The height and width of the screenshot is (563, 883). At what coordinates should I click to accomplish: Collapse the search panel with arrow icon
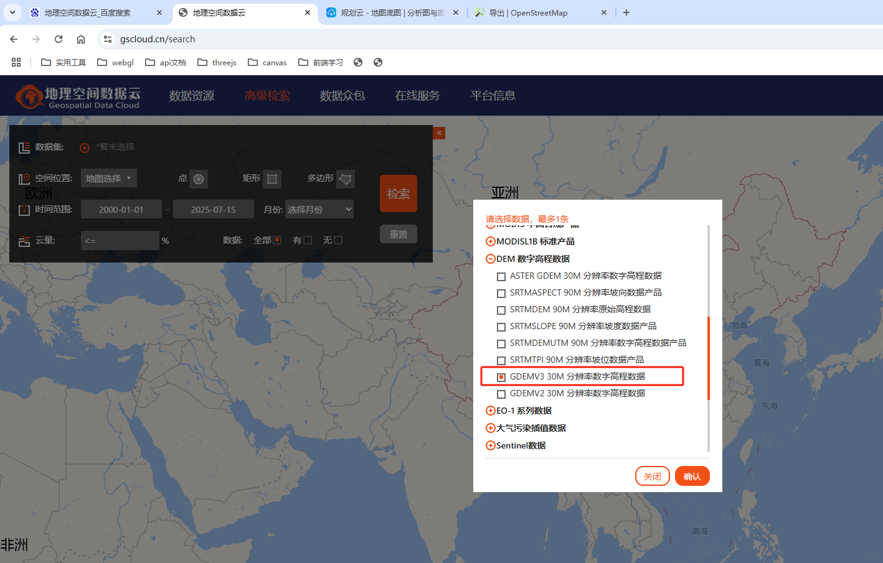(439, 133)
